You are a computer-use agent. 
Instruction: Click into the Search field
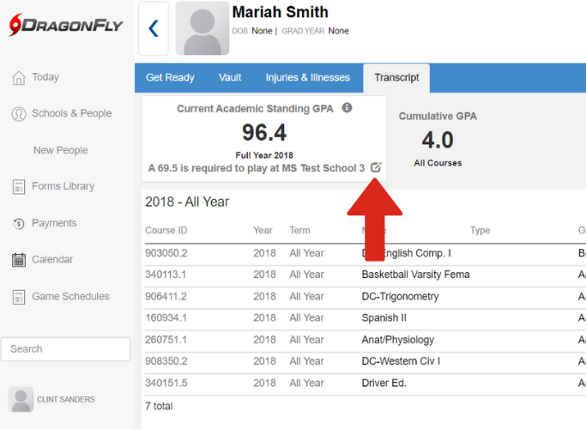(65, 349)
